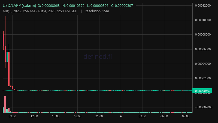This screenshot has width=218, height=123.
Task: Select the High value 0.00010572
Action: coord(75,6)
